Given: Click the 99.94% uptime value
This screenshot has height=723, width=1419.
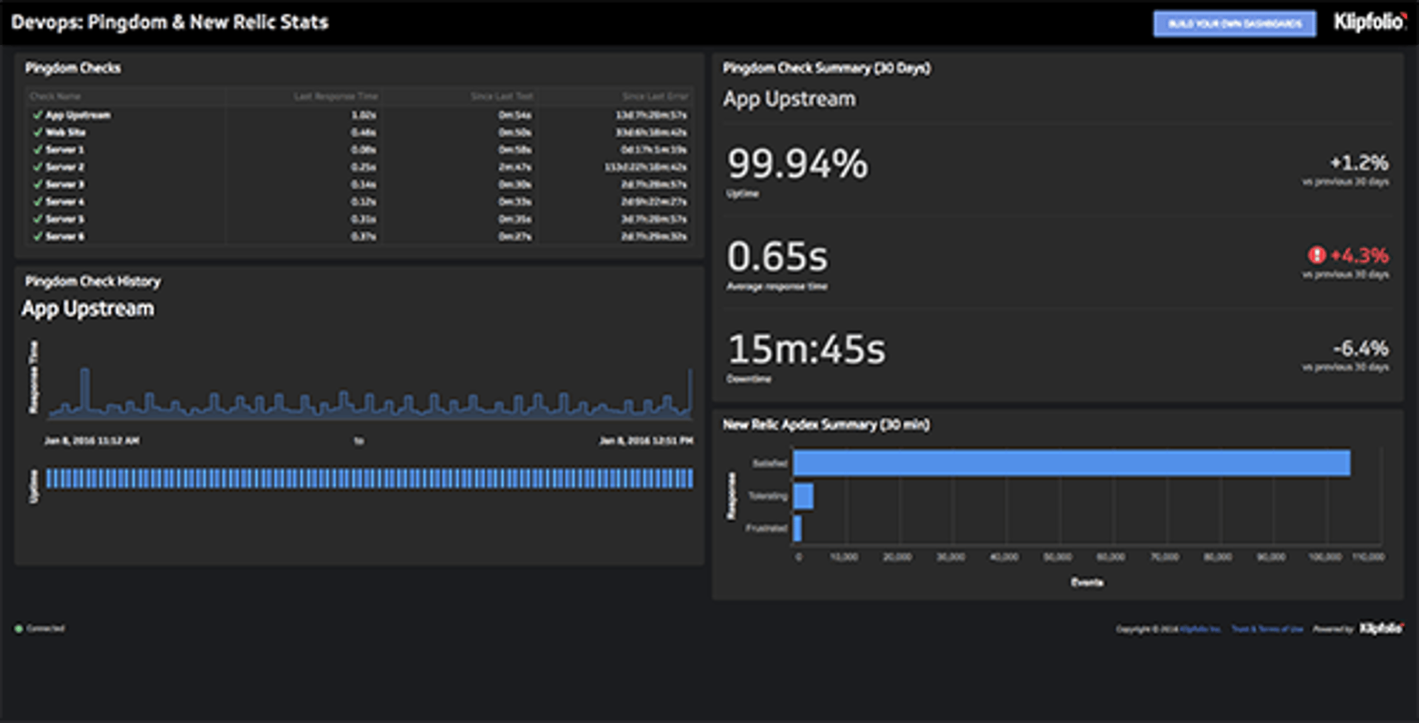Looking at the screenshot, I should [x=797, y=164].
